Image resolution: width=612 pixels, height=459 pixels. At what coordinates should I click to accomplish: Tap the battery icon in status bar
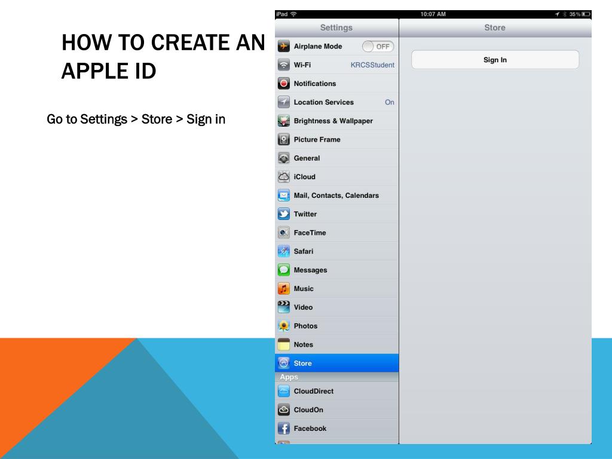[x=586, y=14]
